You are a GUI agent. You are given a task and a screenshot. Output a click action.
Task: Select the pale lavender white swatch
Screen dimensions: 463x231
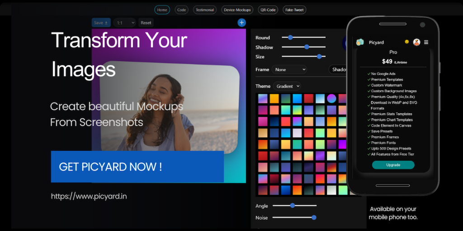click(297, 133)
